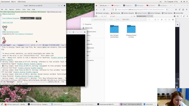Open the PDF zoom level dropdown

pos(144,16)
